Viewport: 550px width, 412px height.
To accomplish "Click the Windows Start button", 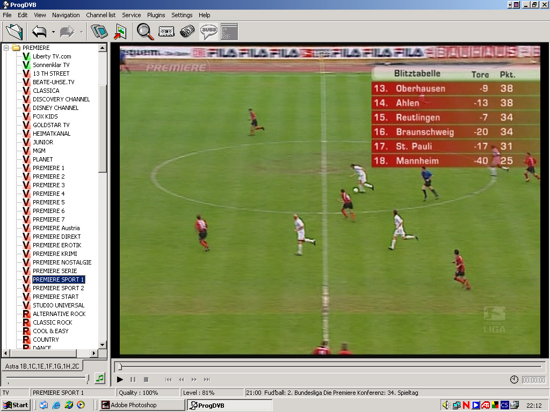I will click(16, 406).
